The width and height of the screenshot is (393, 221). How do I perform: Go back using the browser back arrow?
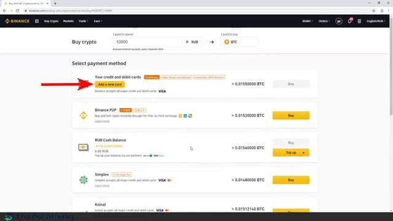[x=4, y=11]
